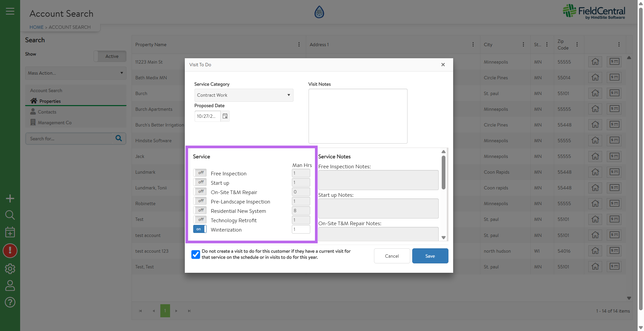Uncheck the do not create visit checkbox
The image size is (644, 331).
coord(196,254)
